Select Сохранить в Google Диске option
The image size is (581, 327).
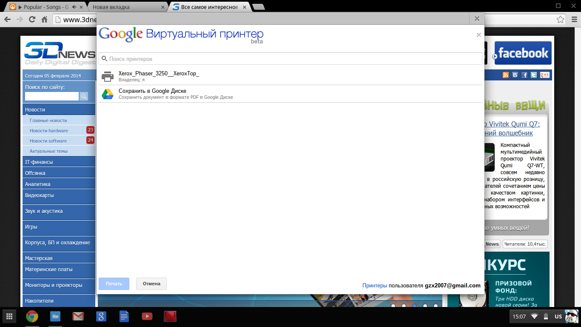pos(290,94)
